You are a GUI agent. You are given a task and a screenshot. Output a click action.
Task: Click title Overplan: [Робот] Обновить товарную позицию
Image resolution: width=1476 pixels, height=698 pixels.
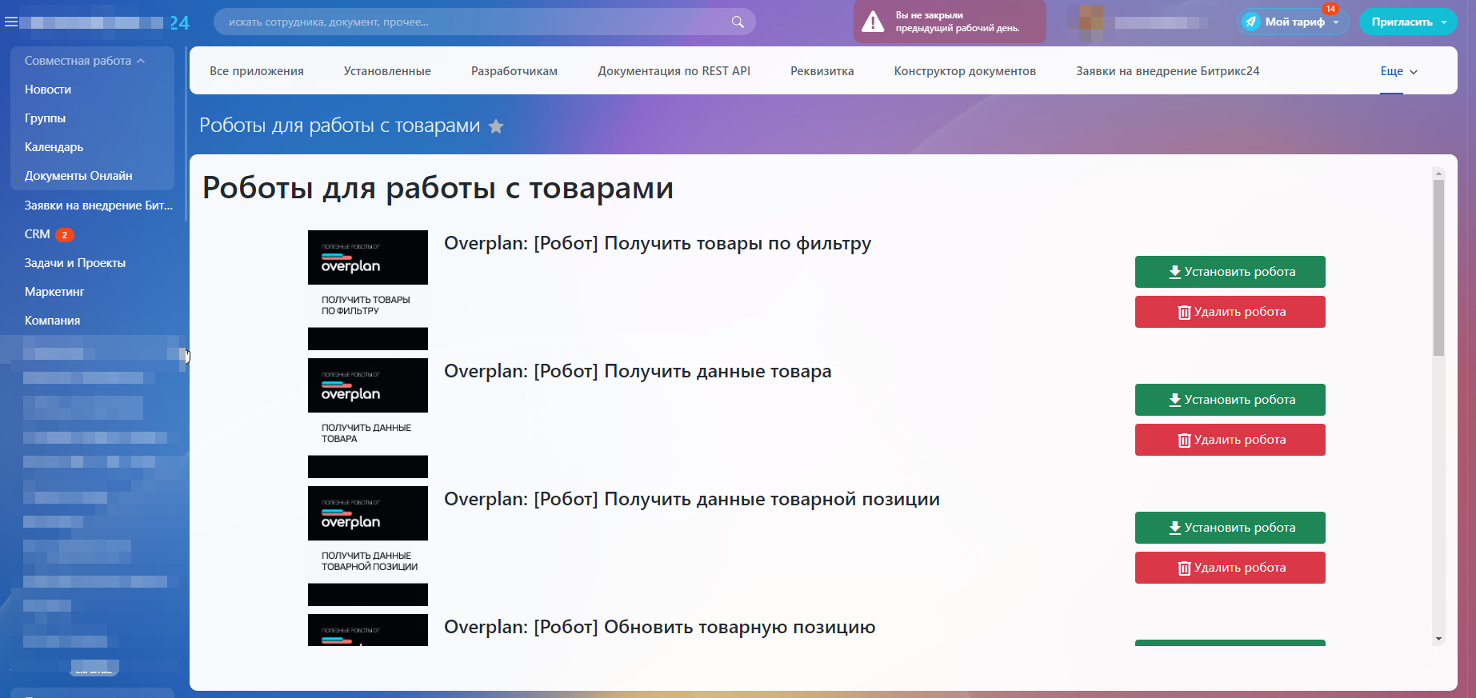660,628
